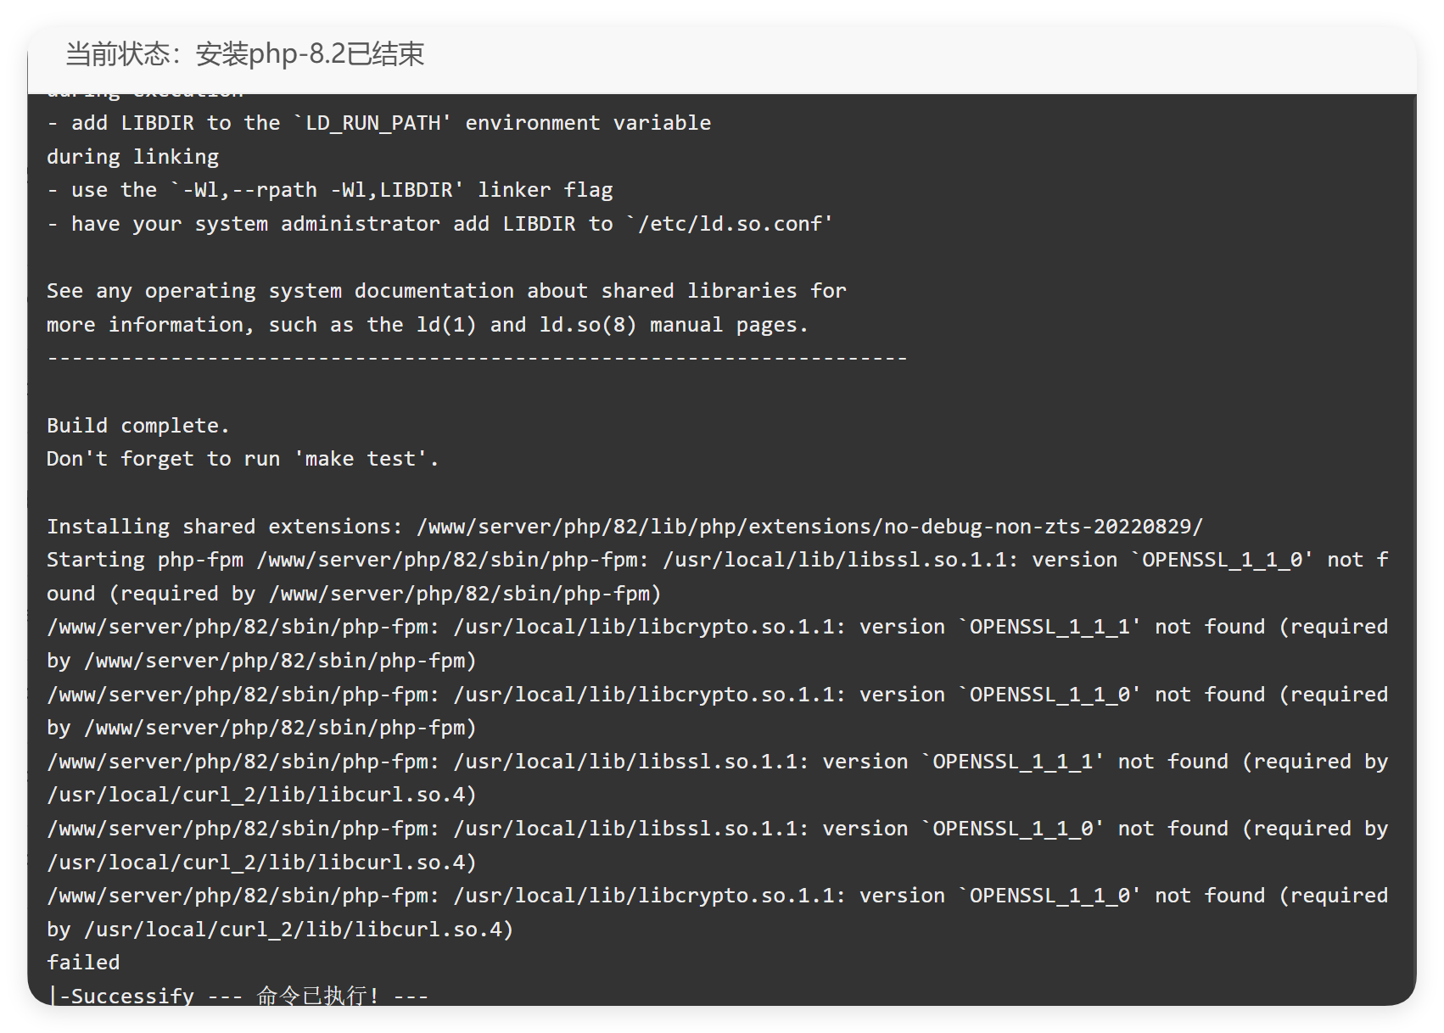The height and width of the screenshot is (1033, 1444).
Task: Click the "failed" text in the log
Action: (x=83, y=963)
